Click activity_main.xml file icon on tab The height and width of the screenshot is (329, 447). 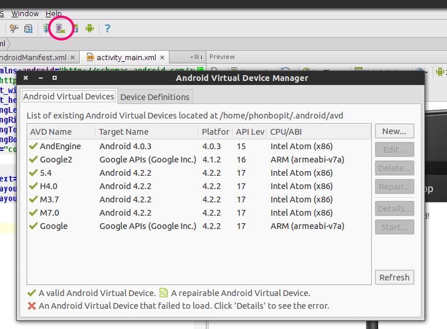pos(90,57)
